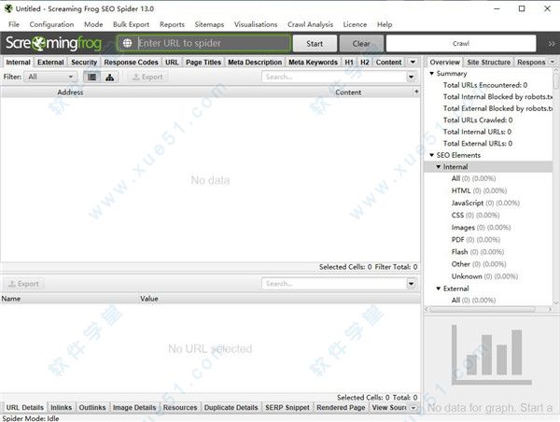Open the Crawl Analysis menu
The image size is (560, 422).
click(311, 24)
